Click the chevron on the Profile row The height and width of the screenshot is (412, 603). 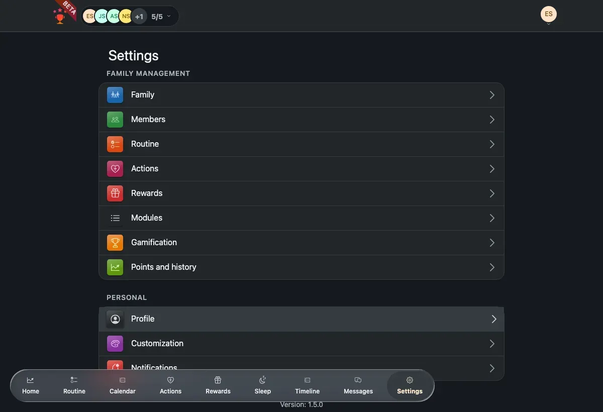(x=494, y=319)
